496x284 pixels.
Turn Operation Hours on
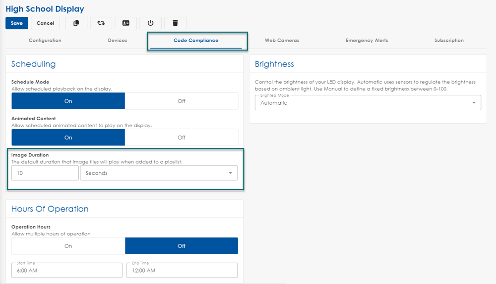click(68, 246)
